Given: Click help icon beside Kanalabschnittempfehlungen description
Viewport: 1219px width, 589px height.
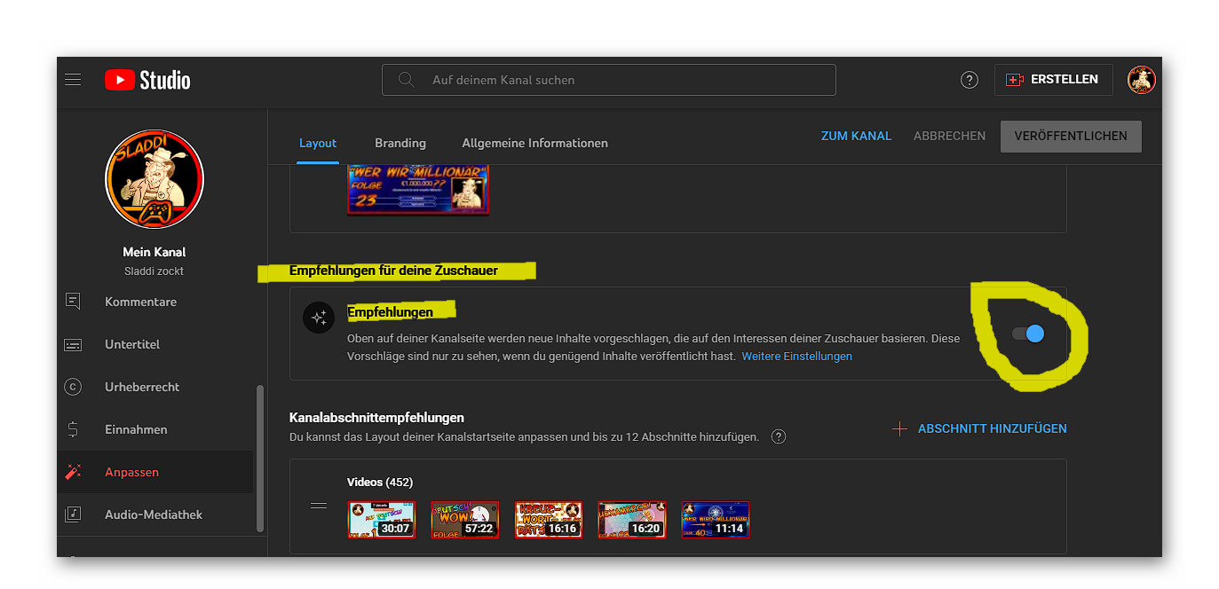Looking at the screenshot, I should pos(779,436).
